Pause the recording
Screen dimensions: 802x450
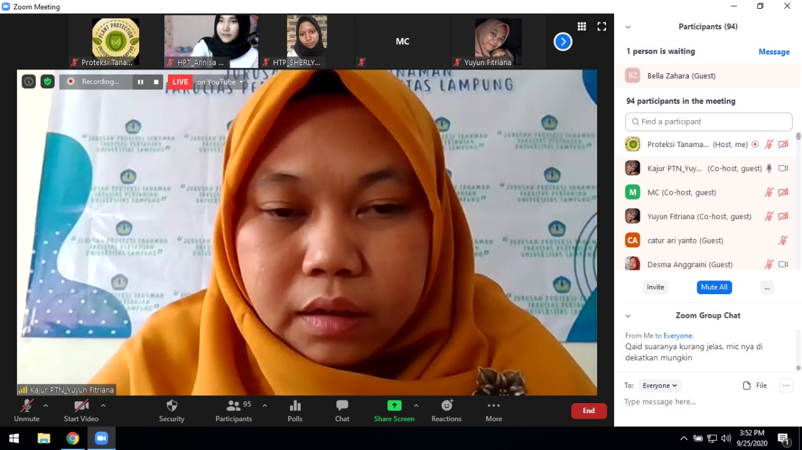point(140,82)
